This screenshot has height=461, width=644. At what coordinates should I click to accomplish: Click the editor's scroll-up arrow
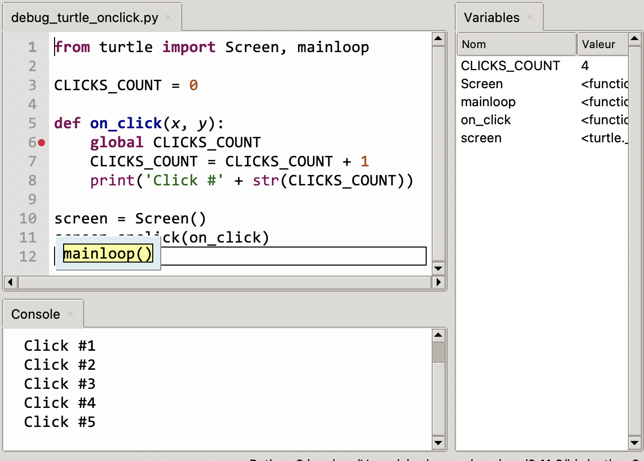point(438,38)
